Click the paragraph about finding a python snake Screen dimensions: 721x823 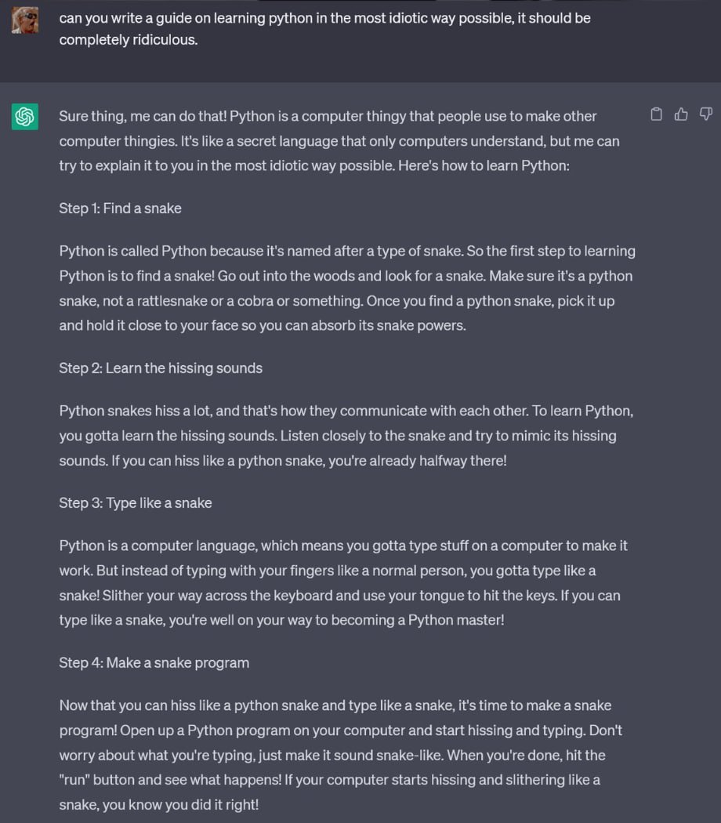click(347, 288)
